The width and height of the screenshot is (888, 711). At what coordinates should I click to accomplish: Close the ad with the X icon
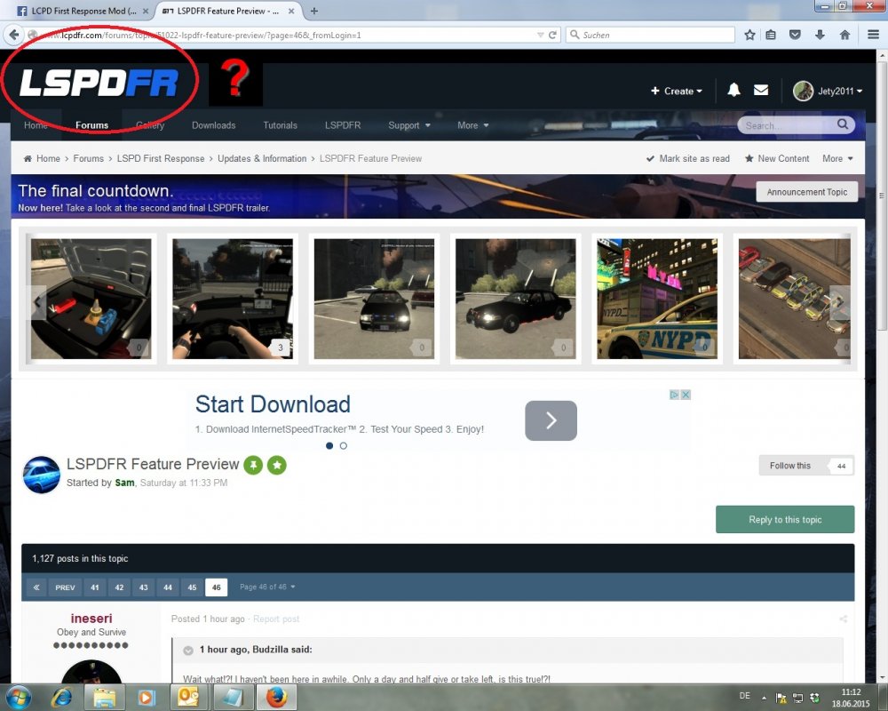(x=686, y=395)
